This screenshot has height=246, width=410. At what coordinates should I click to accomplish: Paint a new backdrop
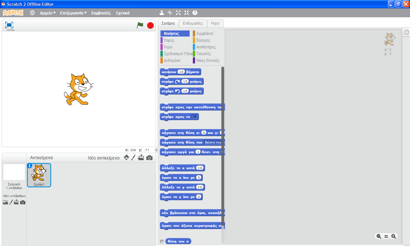pos(11,202)
